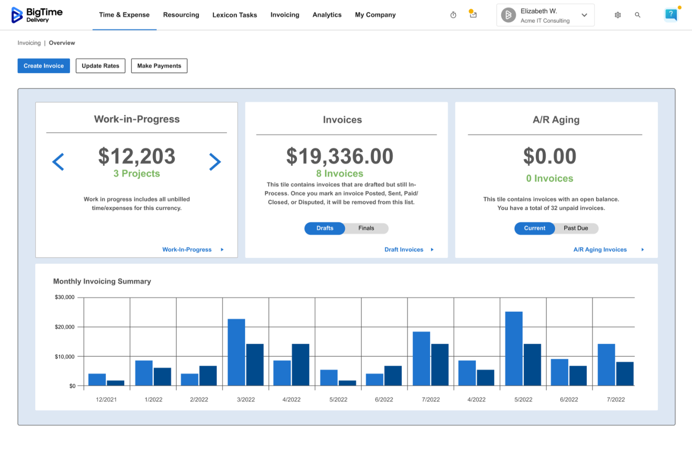
Task: Expand the Draft Invoices list
Action: click(x=404, y=249)
